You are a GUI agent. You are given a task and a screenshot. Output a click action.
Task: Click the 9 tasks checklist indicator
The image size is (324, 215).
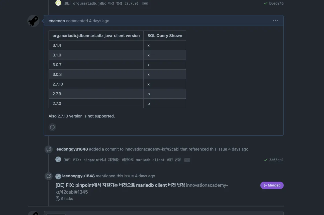pos(64,199)
